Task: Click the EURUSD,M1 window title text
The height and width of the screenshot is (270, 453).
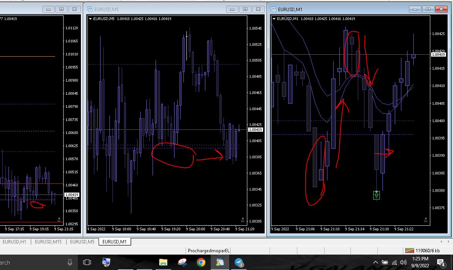Action: click(x=290, y=10)
